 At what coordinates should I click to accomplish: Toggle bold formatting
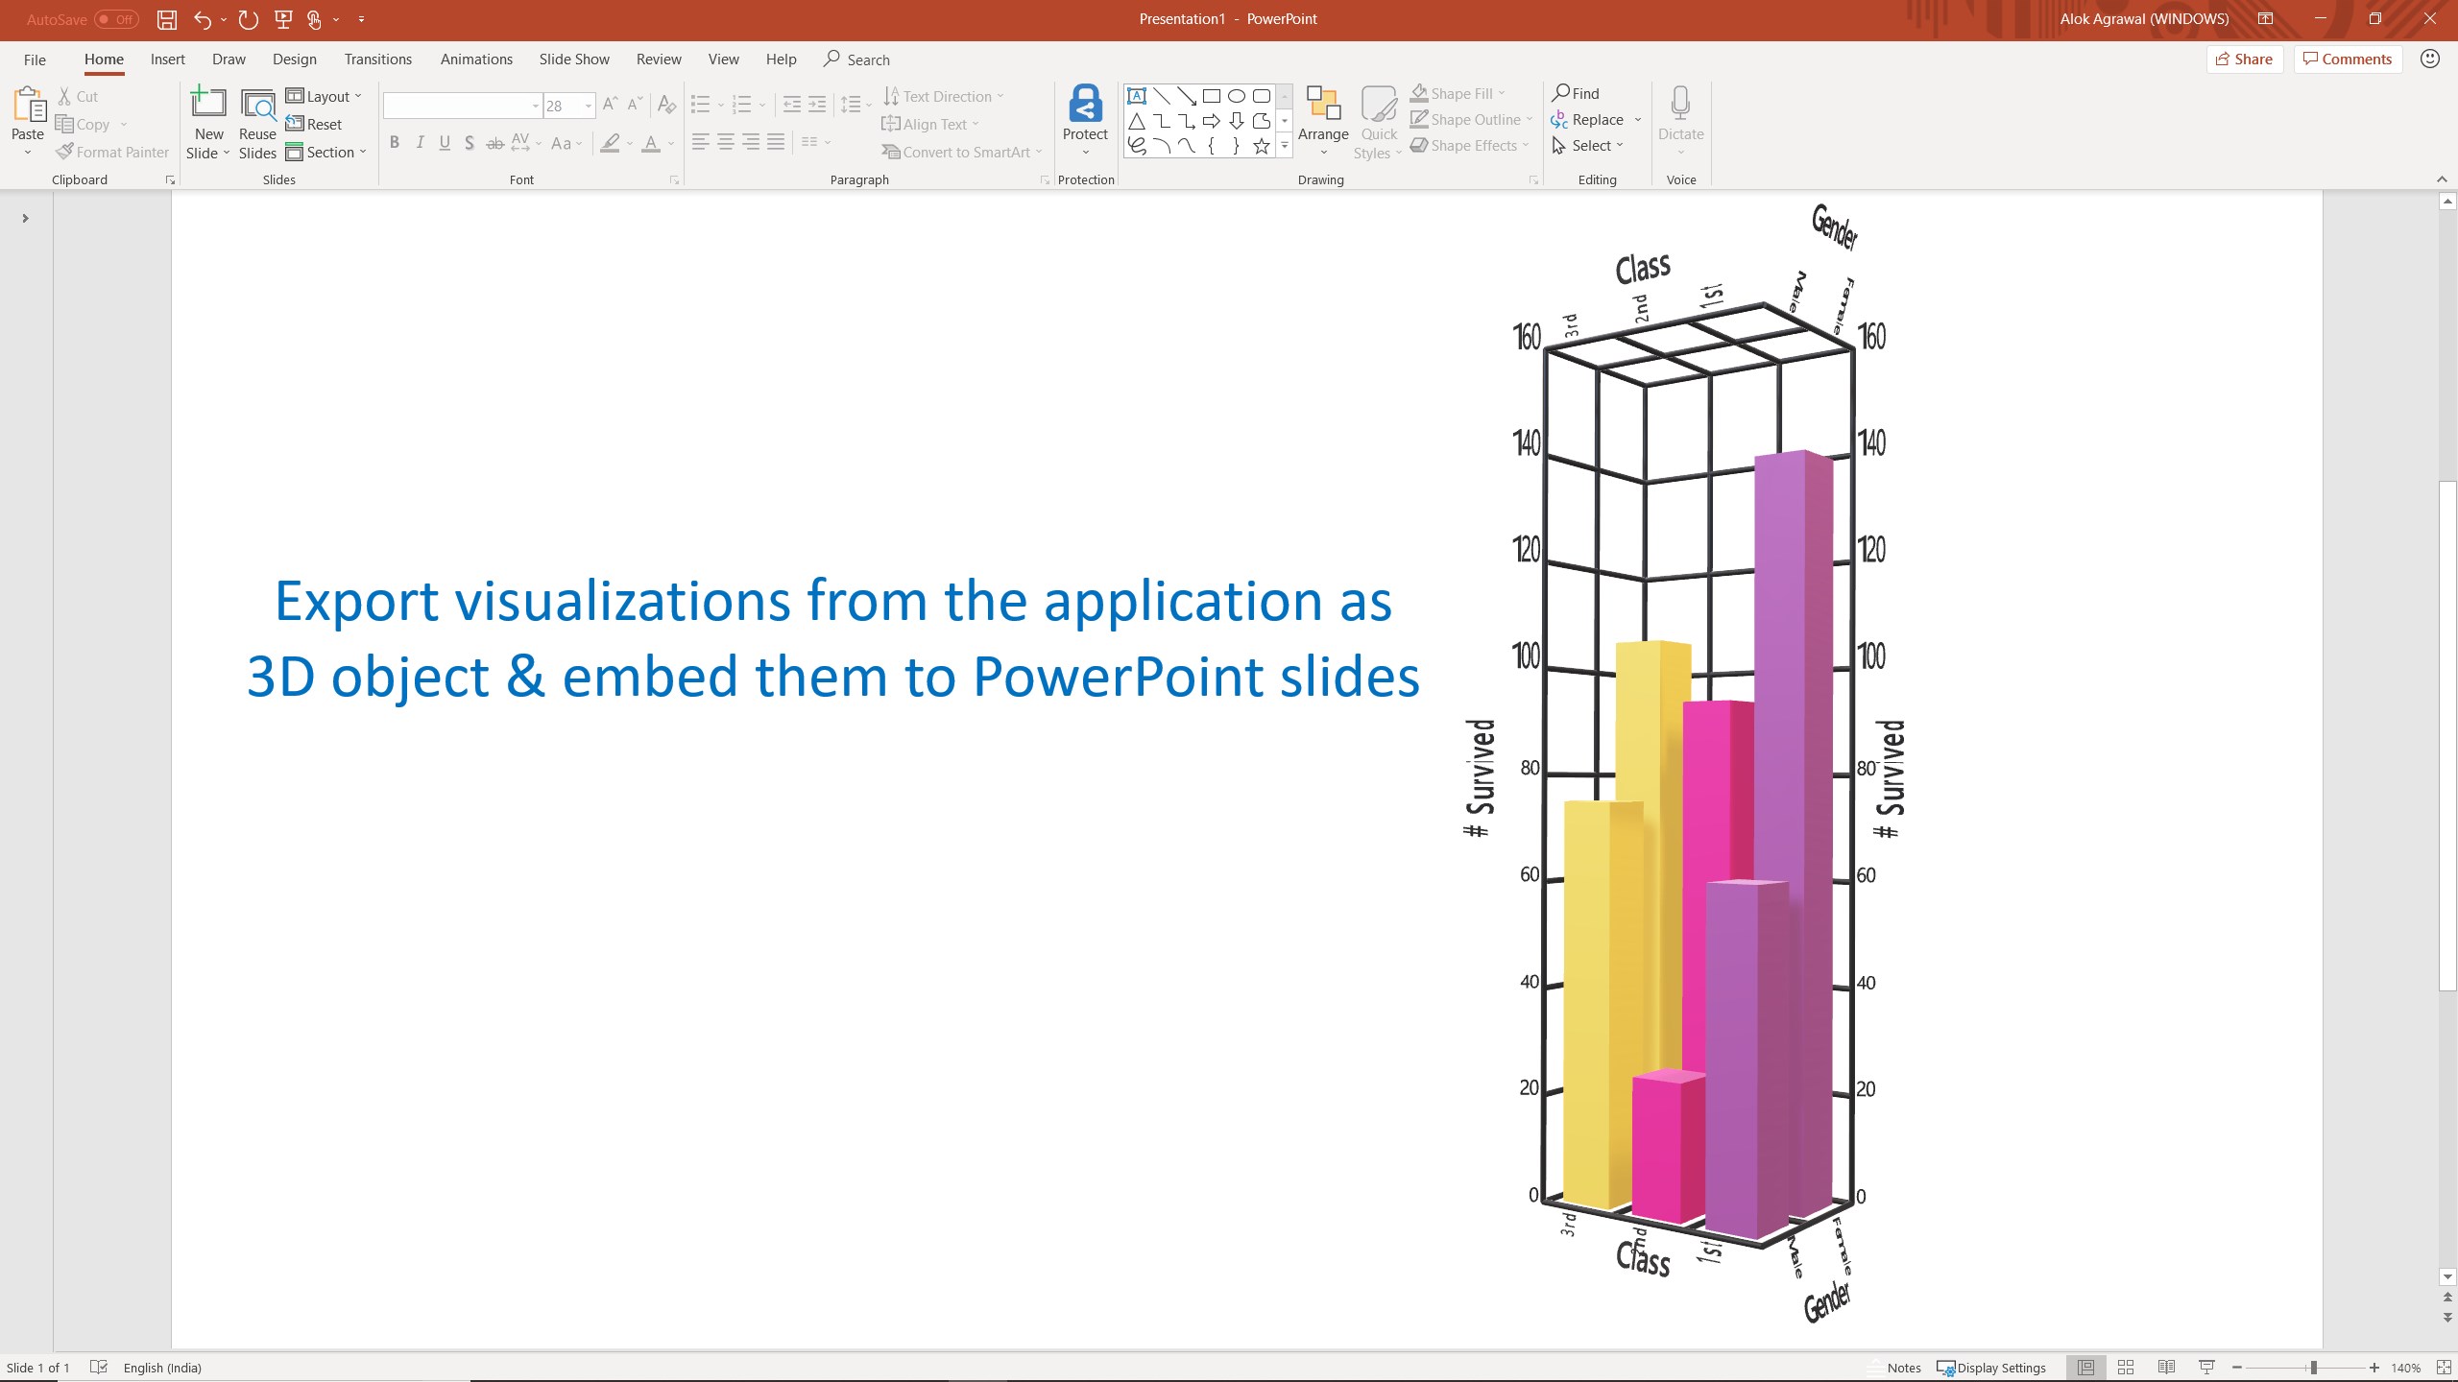(x=394, y=142)
